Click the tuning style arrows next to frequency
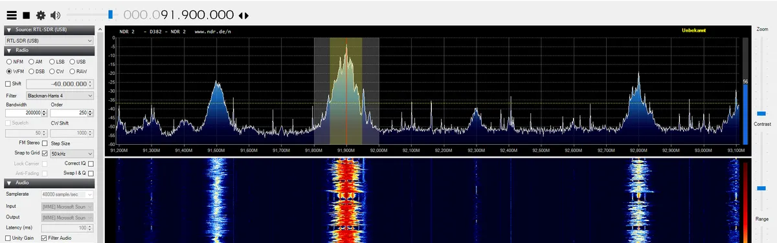 (243, 15)
